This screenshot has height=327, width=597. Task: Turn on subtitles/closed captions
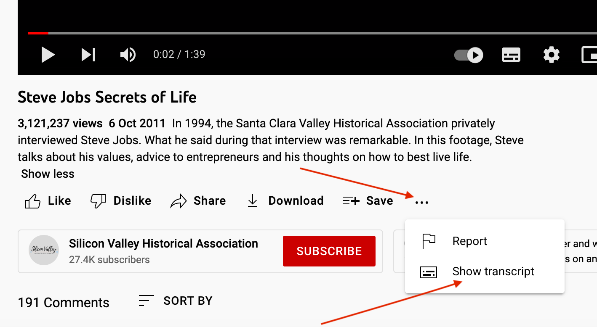click(x=511, y=55)
